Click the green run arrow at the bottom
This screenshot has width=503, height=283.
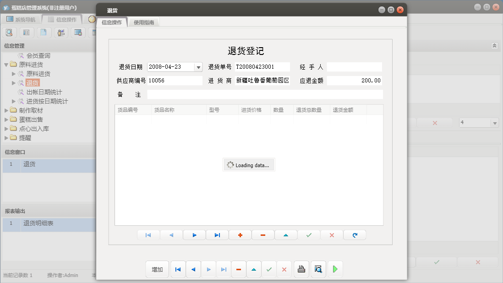click(x=335, y=269)
